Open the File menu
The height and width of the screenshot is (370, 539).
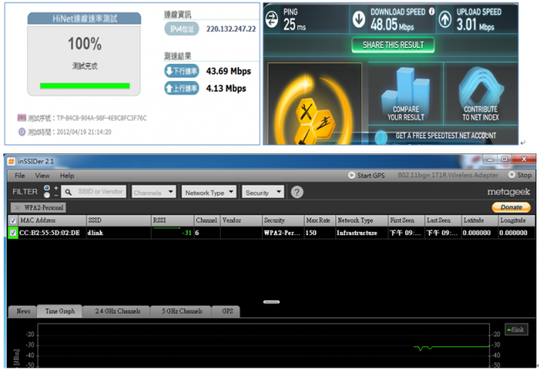coord(19,175)
